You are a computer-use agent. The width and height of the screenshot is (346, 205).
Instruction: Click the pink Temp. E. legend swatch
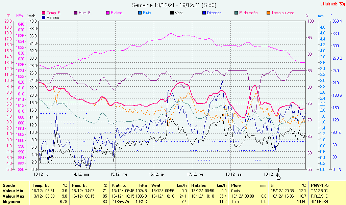coord(44,13)
